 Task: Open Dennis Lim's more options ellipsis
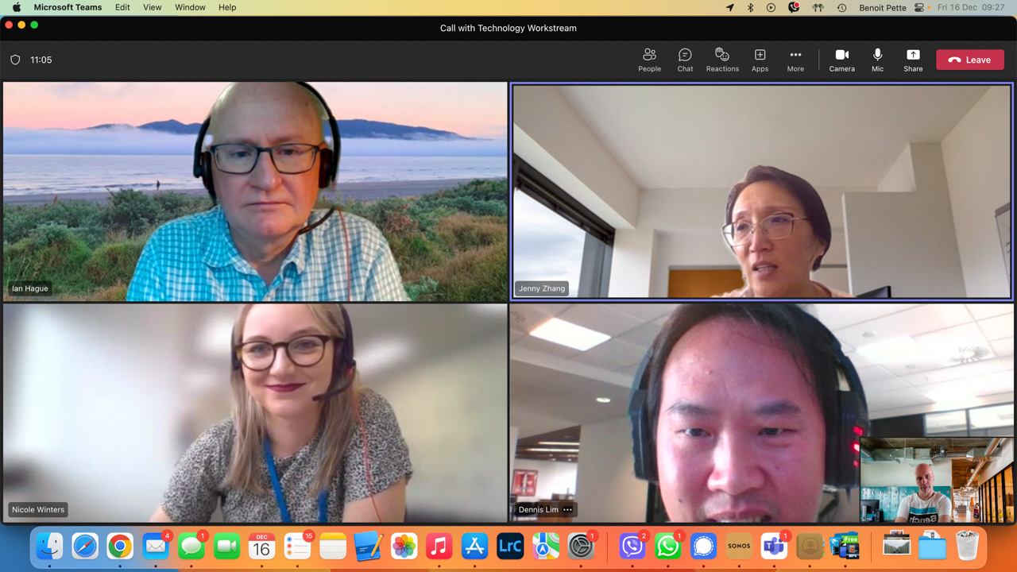point(567,509)
